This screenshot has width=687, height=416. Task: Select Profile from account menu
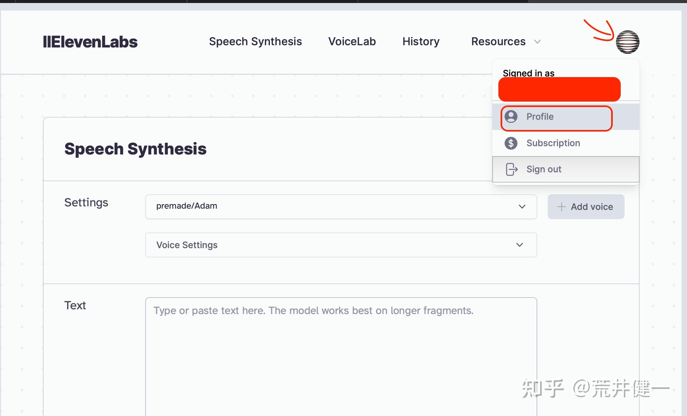tap(566, 117)
